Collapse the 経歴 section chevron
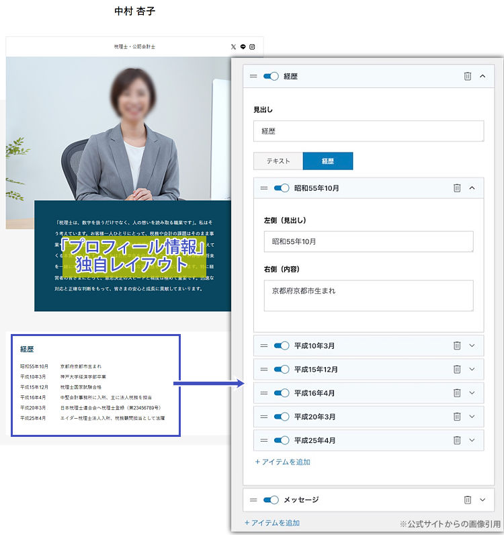The image size is (504, 535). coord(482,76)
